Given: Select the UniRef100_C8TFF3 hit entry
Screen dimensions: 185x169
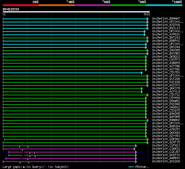Looking at the screenshot, I should (166, 60).
